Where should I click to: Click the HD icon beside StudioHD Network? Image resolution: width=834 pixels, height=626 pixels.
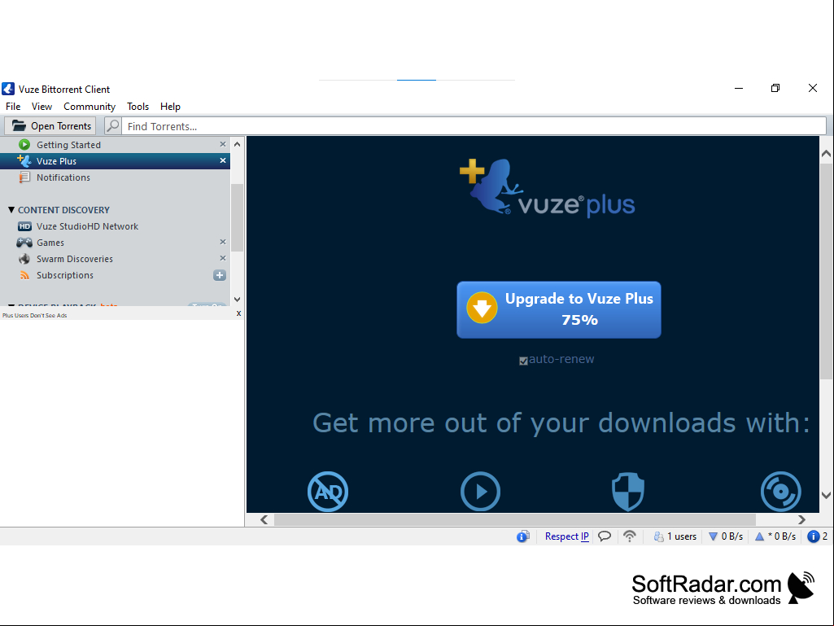[24, 226]
